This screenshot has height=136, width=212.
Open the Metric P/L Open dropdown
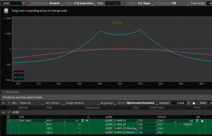141,3
